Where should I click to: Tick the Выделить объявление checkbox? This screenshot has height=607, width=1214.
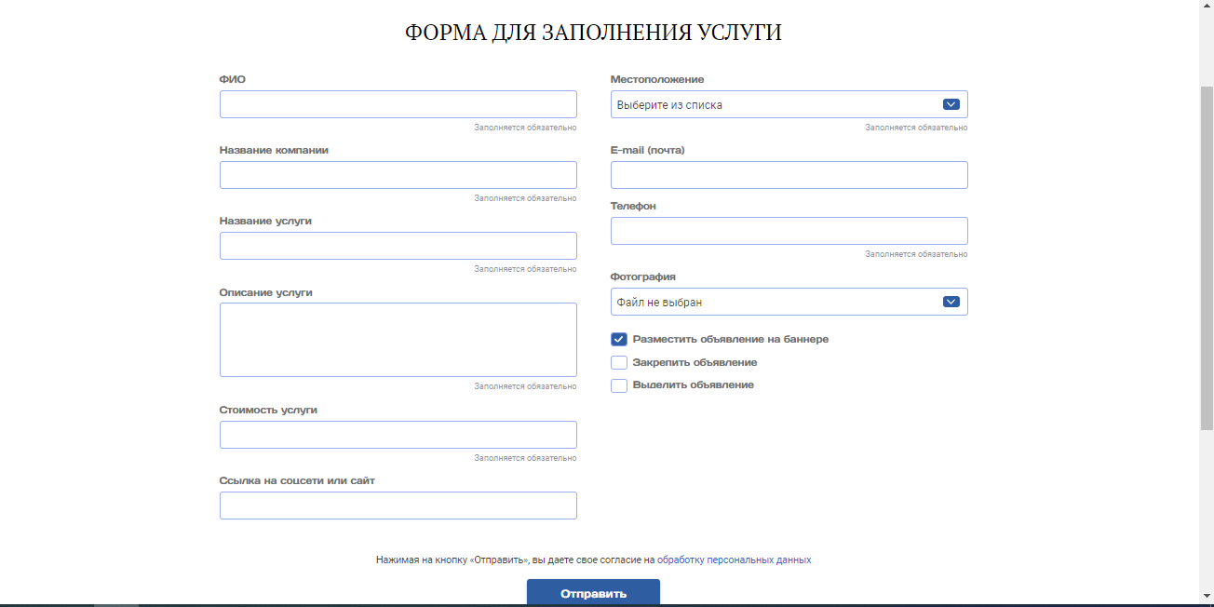click(x=619, y=385)
